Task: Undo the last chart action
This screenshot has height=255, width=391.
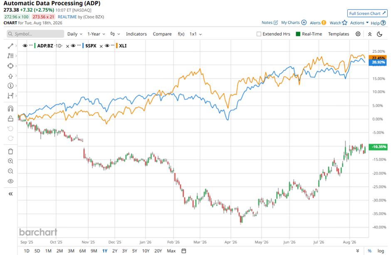Action: coord(10,129)
